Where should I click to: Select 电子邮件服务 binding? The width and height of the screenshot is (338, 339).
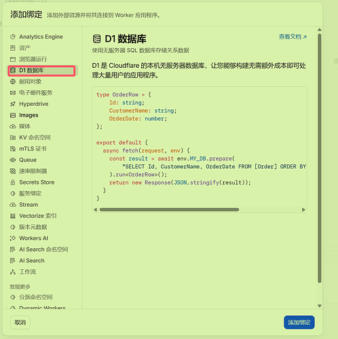(43, 93)
